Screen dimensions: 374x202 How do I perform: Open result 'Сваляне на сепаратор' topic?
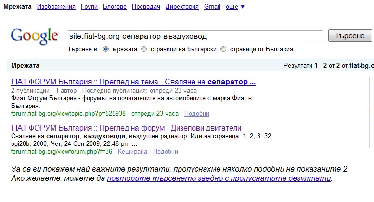pyautogui.click(x=133, y=82)
